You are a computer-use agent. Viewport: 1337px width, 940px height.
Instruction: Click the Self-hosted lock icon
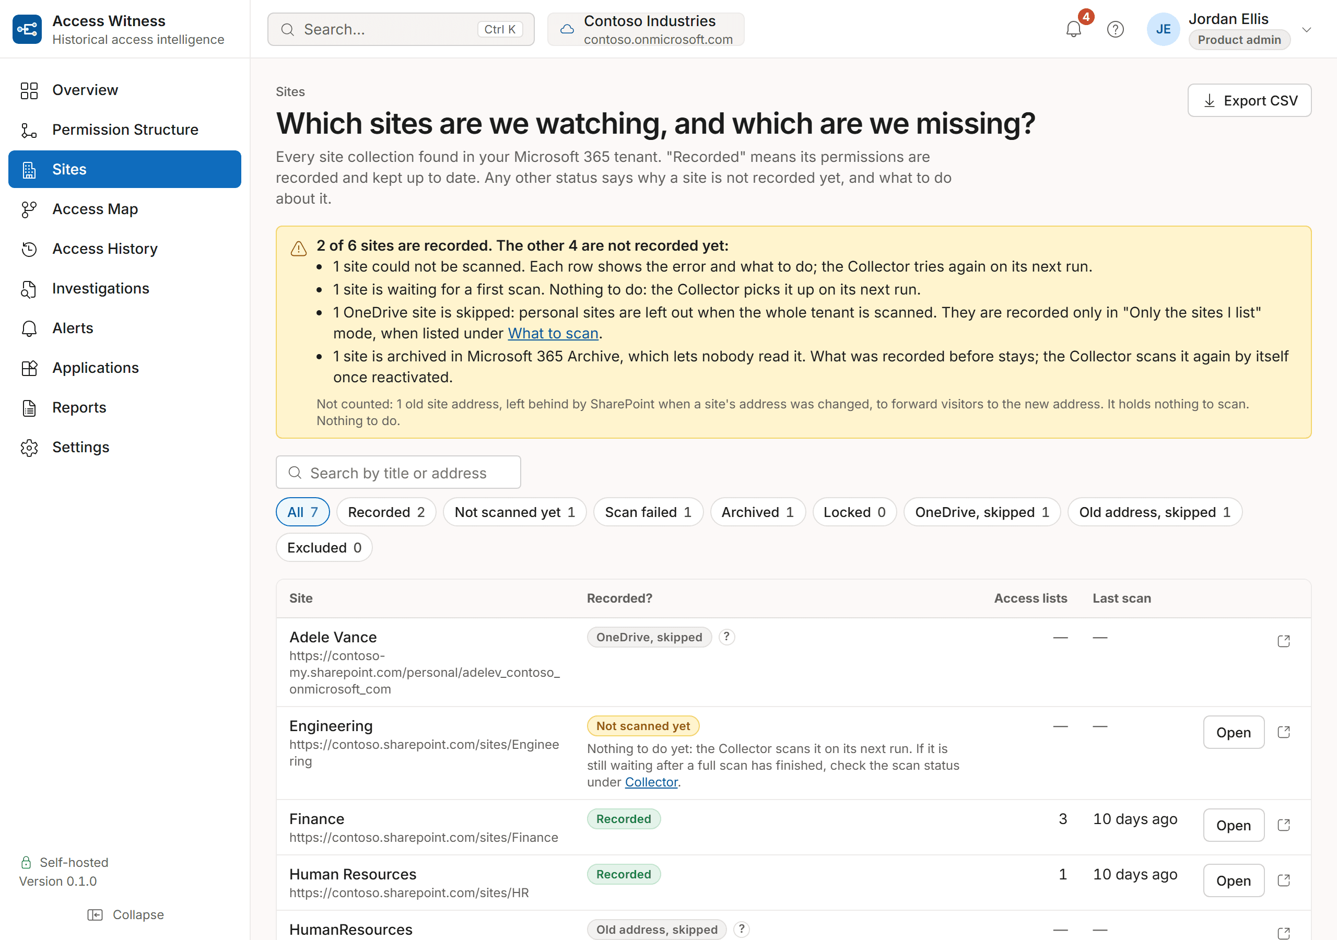tap(26, 863)
